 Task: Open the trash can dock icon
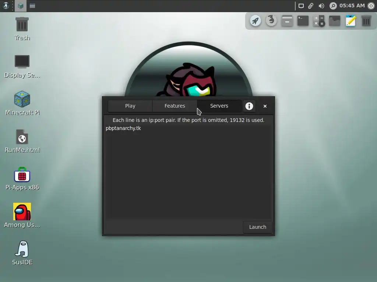(366, 21)
